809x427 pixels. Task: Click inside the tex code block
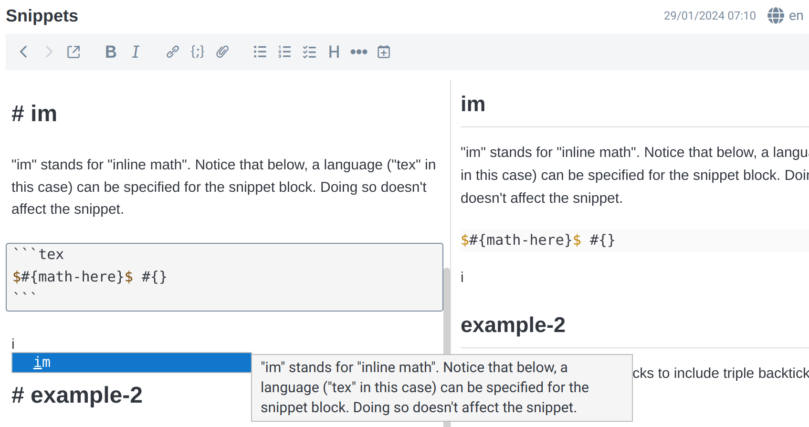(x=224, y=277)
